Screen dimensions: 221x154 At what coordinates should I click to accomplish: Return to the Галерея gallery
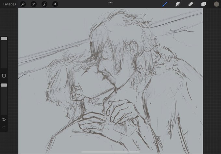[10, 4]
